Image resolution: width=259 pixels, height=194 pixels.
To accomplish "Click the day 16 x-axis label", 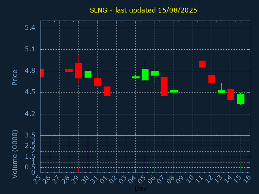I will (x=246, y=179).
